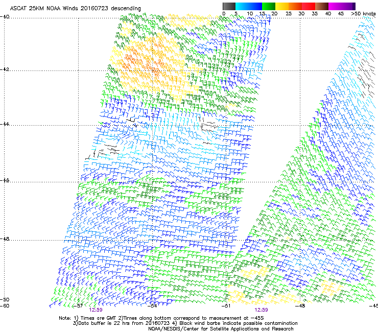This screenshot has width=378, height=332.
Task: Click the '>50 knots' legend label
Action: click(x=363, y=14)
